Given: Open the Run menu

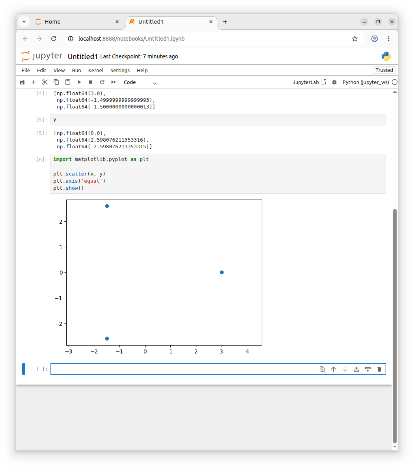Looking at the screenshot, I should 76,70.
